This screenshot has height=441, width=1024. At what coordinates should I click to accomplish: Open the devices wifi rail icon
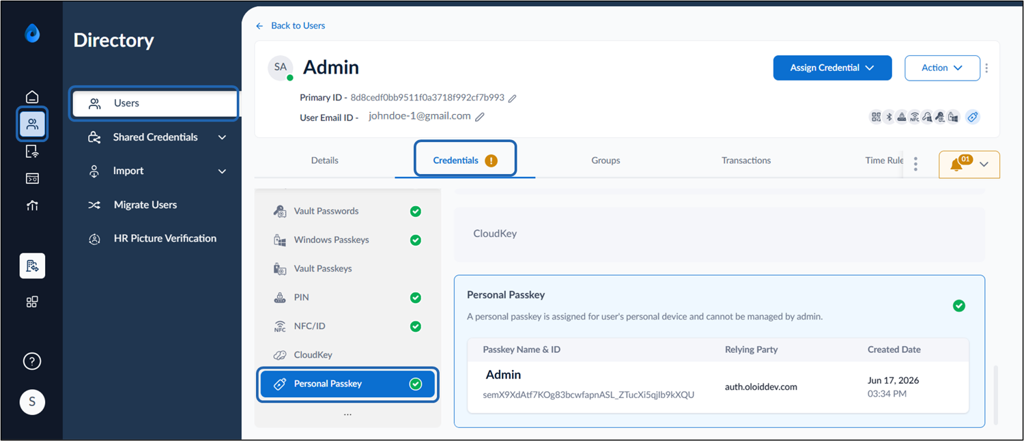[32, 152]
